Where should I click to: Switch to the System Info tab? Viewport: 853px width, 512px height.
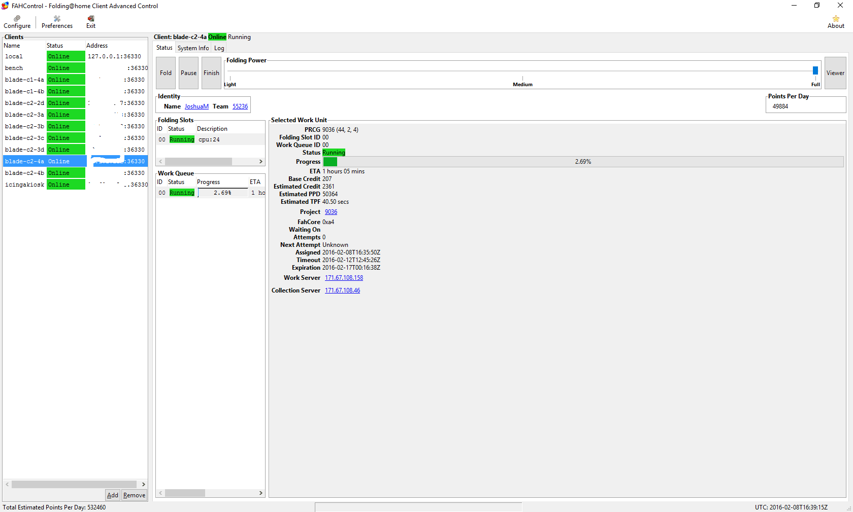pos(193,48)
